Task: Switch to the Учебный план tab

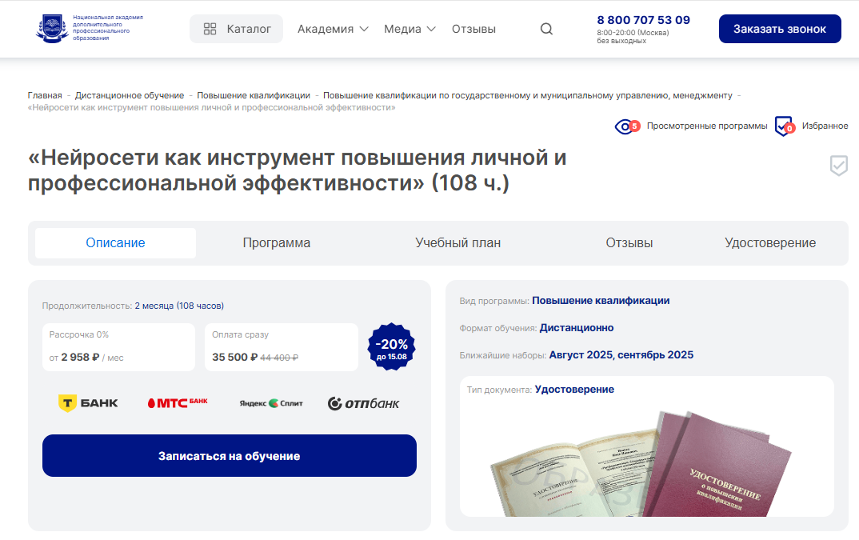Action: [458, 243]
